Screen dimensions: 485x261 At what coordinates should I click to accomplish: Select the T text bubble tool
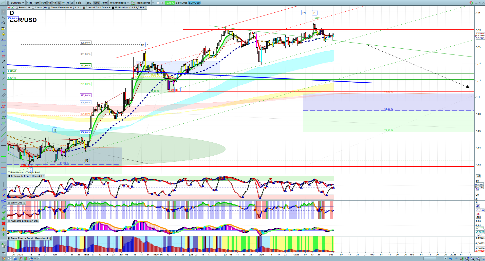tap(4, 73)
